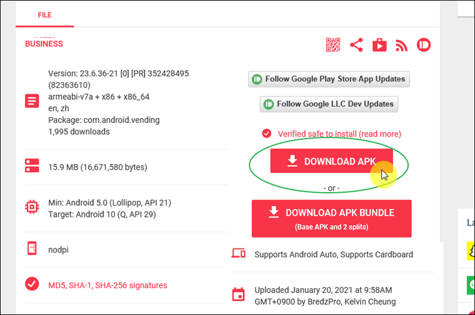Click the supported devices icon

[239, 253]
